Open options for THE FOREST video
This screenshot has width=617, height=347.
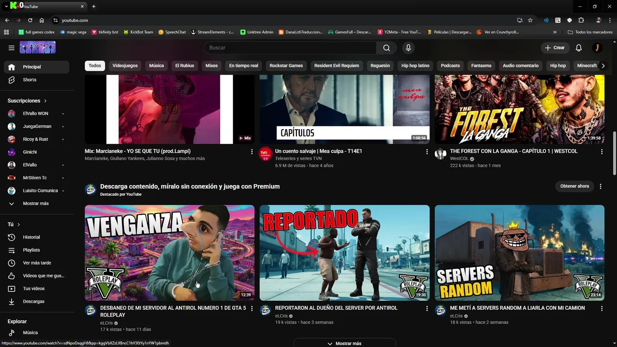point(602,151)
